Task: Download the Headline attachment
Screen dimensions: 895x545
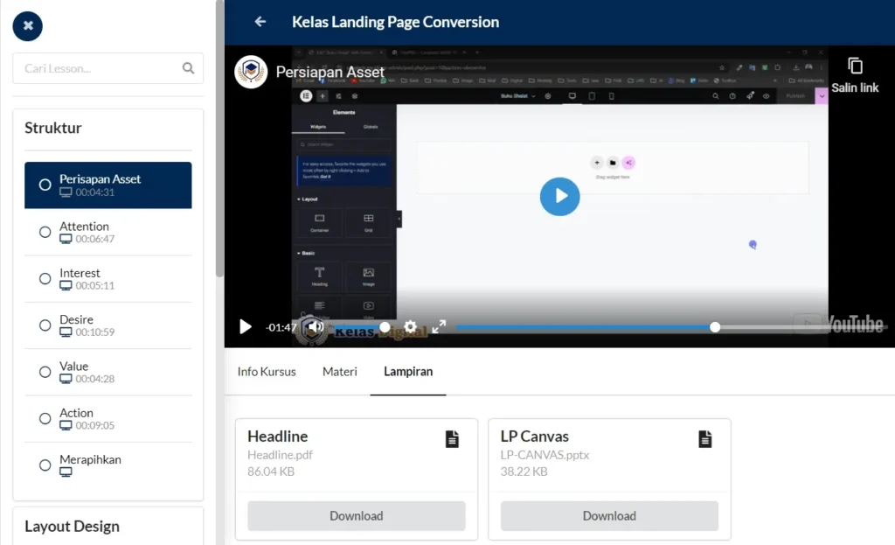Action: coord(357,516)
